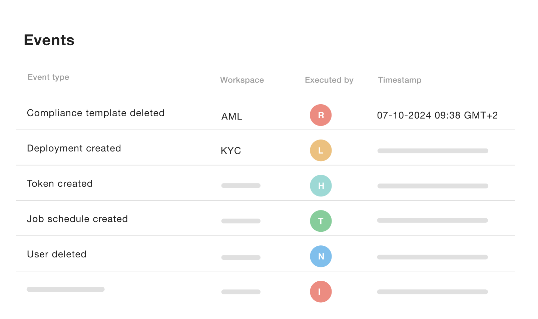Screen dimensions: 538x319
Task: Open the User deleted event
Action: [57, 254]
